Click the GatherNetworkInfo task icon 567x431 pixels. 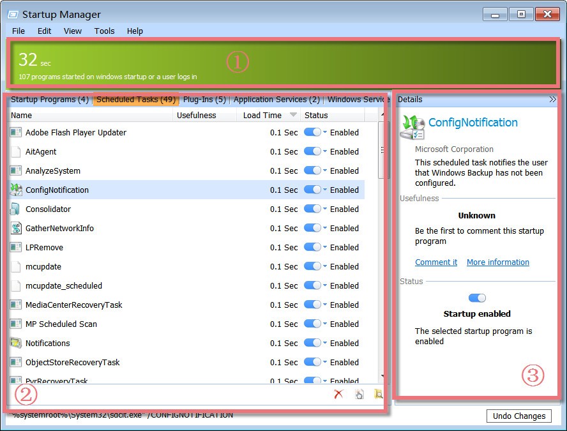coord(16,228)
